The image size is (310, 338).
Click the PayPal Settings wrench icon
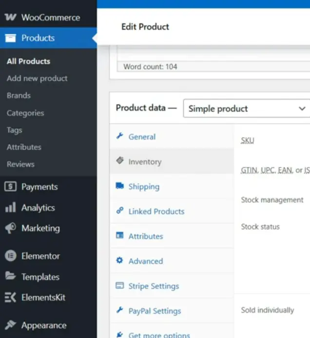click(x=119, y=310)
